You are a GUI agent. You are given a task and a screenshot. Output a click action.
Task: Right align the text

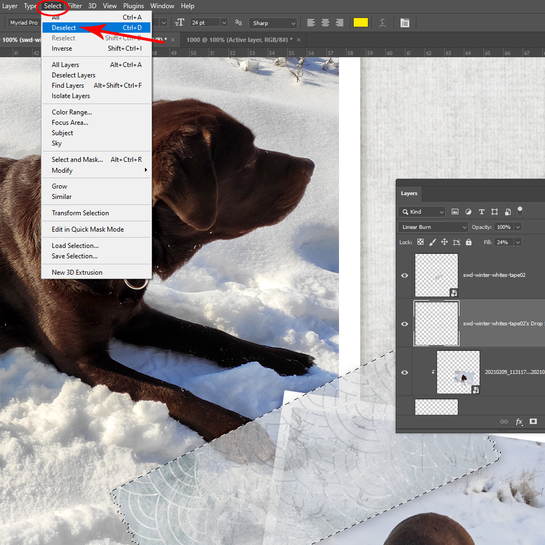pos(340,23)
